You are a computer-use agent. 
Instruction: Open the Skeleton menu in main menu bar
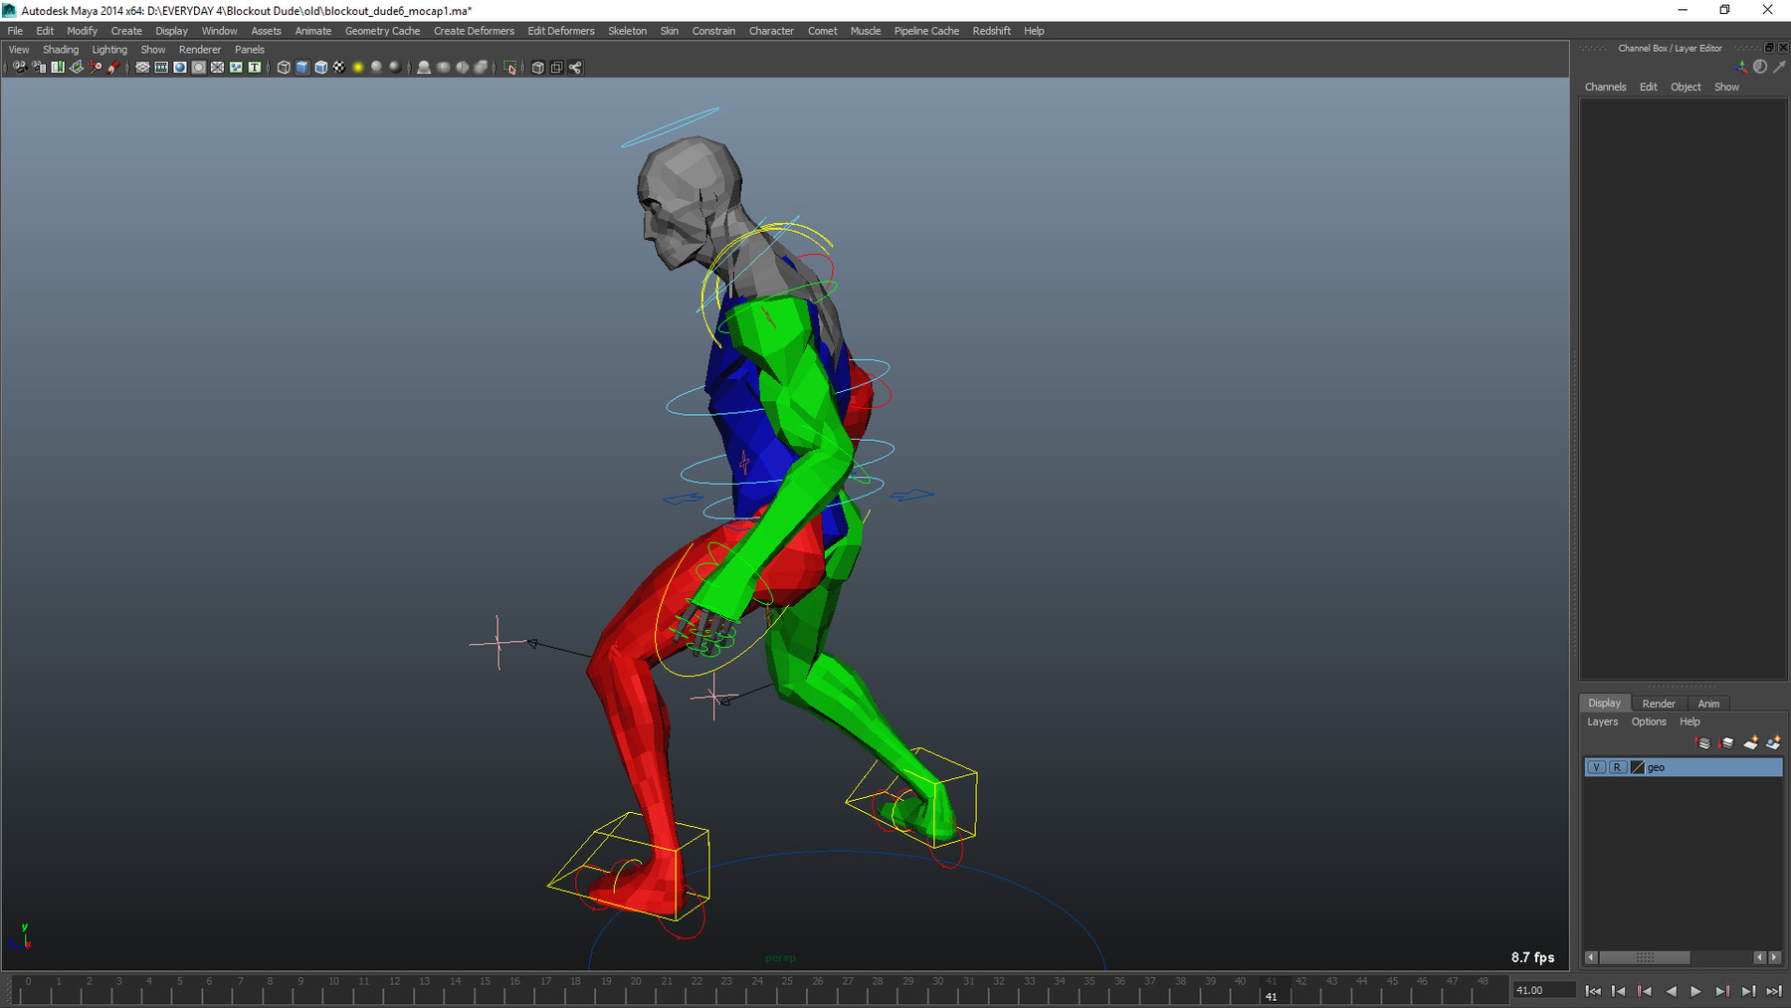[x=627, y=31]
